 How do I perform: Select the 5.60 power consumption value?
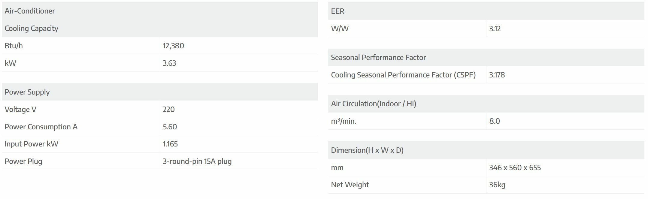pos(170,127)
